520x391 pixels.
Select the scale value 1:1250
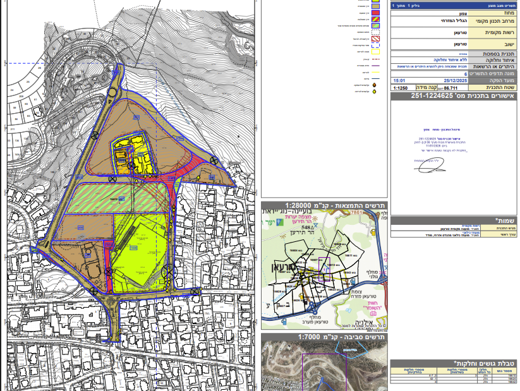tap(401, 88)
